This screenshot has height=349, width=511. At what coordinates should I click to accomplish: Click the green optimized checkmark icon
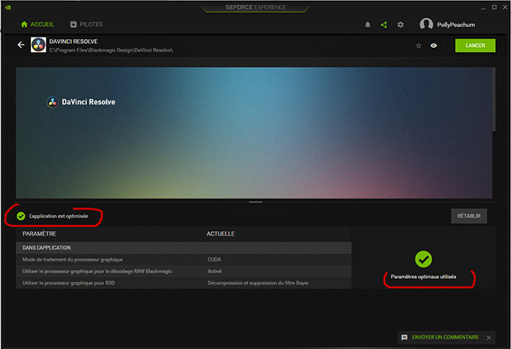pyautogui.click(x=21, y=216)
